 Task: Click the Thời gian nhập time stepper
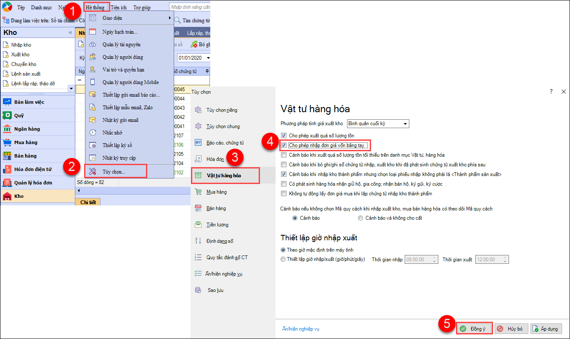pos(435,260)
